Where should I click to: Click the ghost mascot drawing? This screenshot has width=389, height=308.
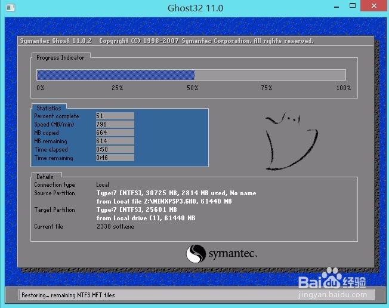291,140
